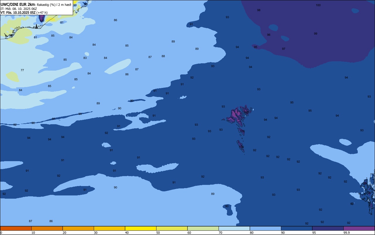The width and height of the screenshot is (375, 235).
Task: Select the 30–40 golden legend swatch
Action: (109, 228)
